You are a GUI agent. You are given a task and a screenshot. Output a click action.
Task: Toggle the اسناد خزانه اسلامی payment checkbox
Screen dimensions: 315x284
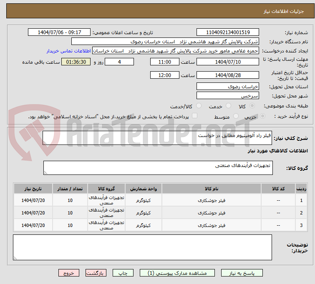pos(194,116)
